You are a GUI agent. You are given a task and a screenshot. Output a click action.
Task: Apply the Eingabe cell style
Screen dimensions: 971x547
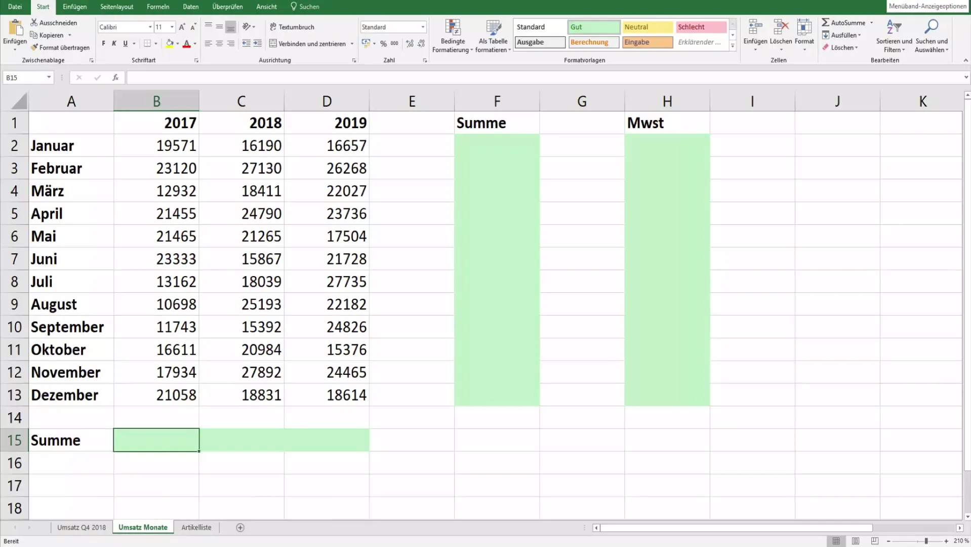(648, 42)
